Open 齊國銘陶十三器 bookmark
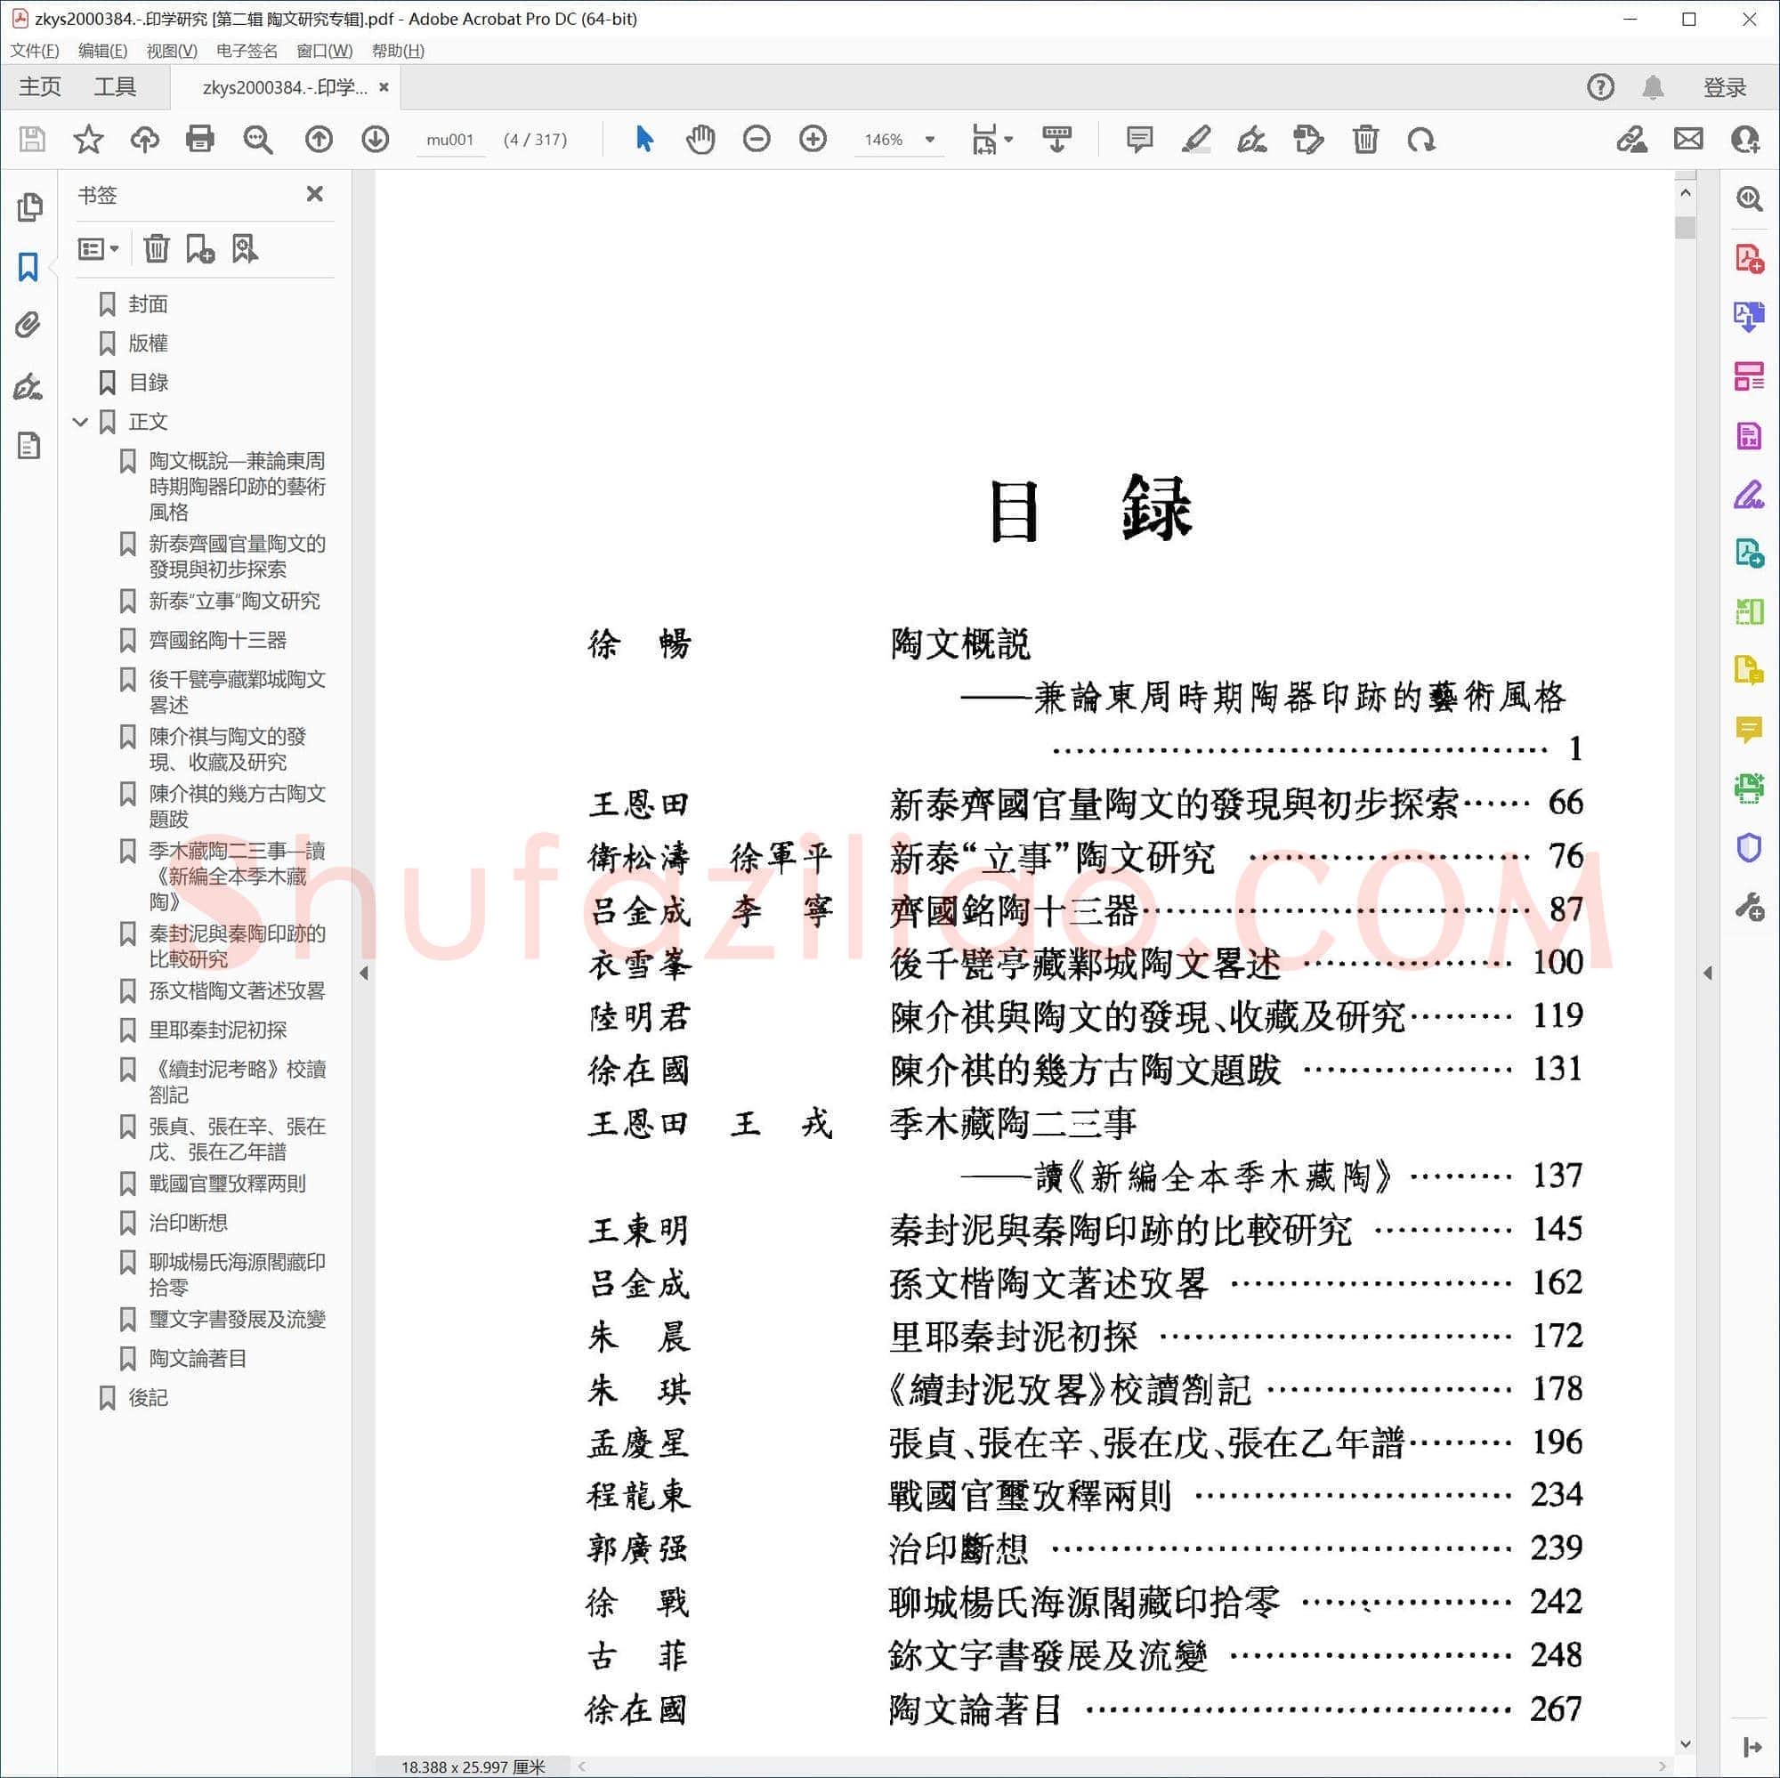This screenshot has width=1780, height=1778. tap(218, 640)
